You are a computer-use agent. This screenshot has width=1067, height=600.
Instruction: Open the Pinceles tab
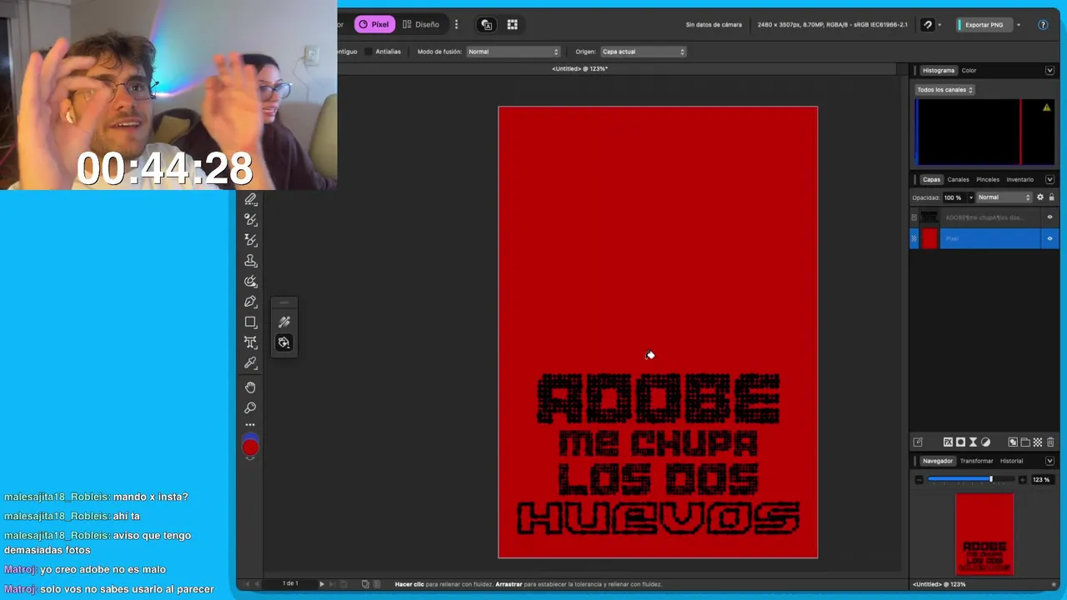pyautogui.click(x=988, y=179)
